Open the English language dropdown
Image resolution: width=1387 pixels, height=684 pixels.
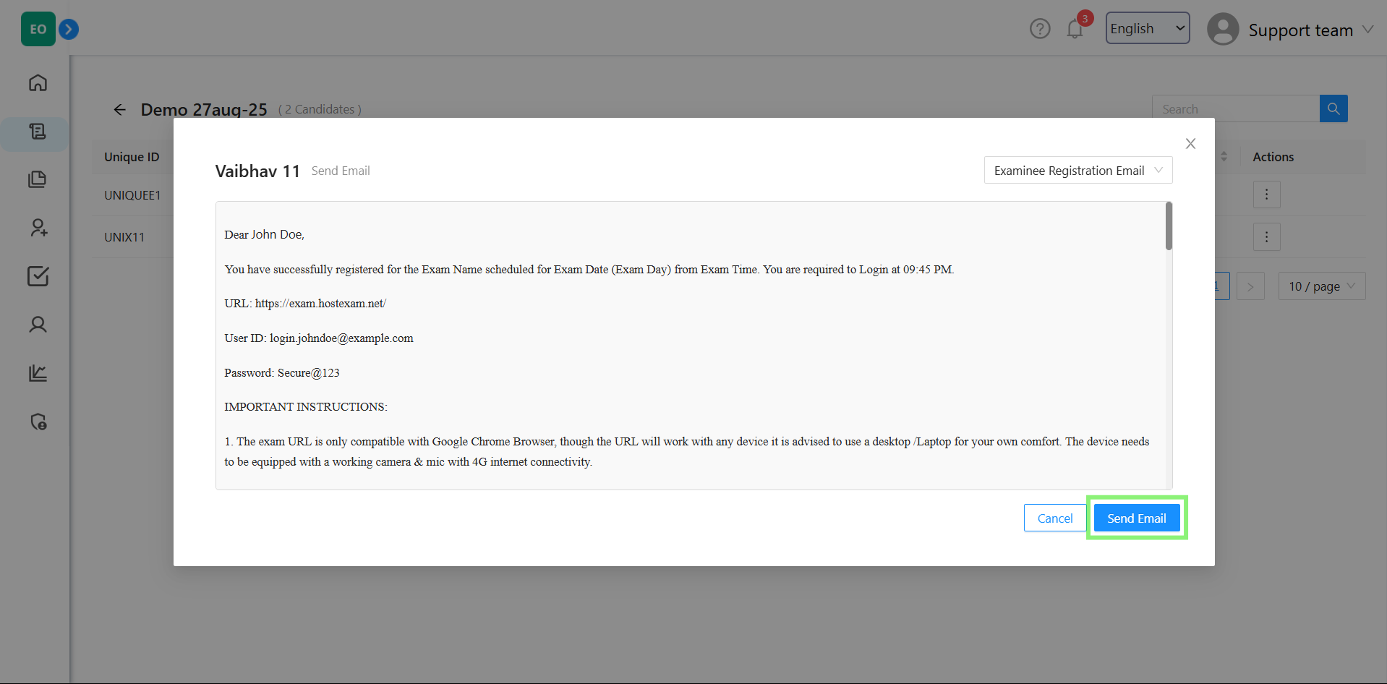click(1147, 28)
